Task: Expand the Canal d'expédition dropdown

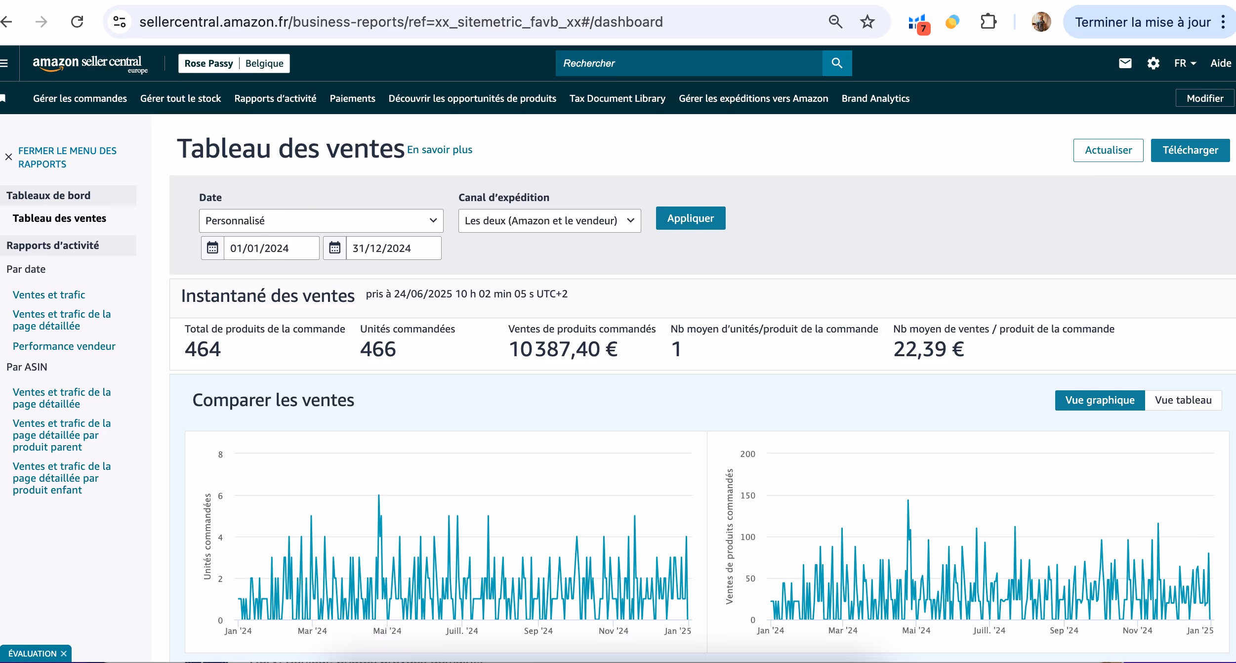Action: click(x=549, y=221)
